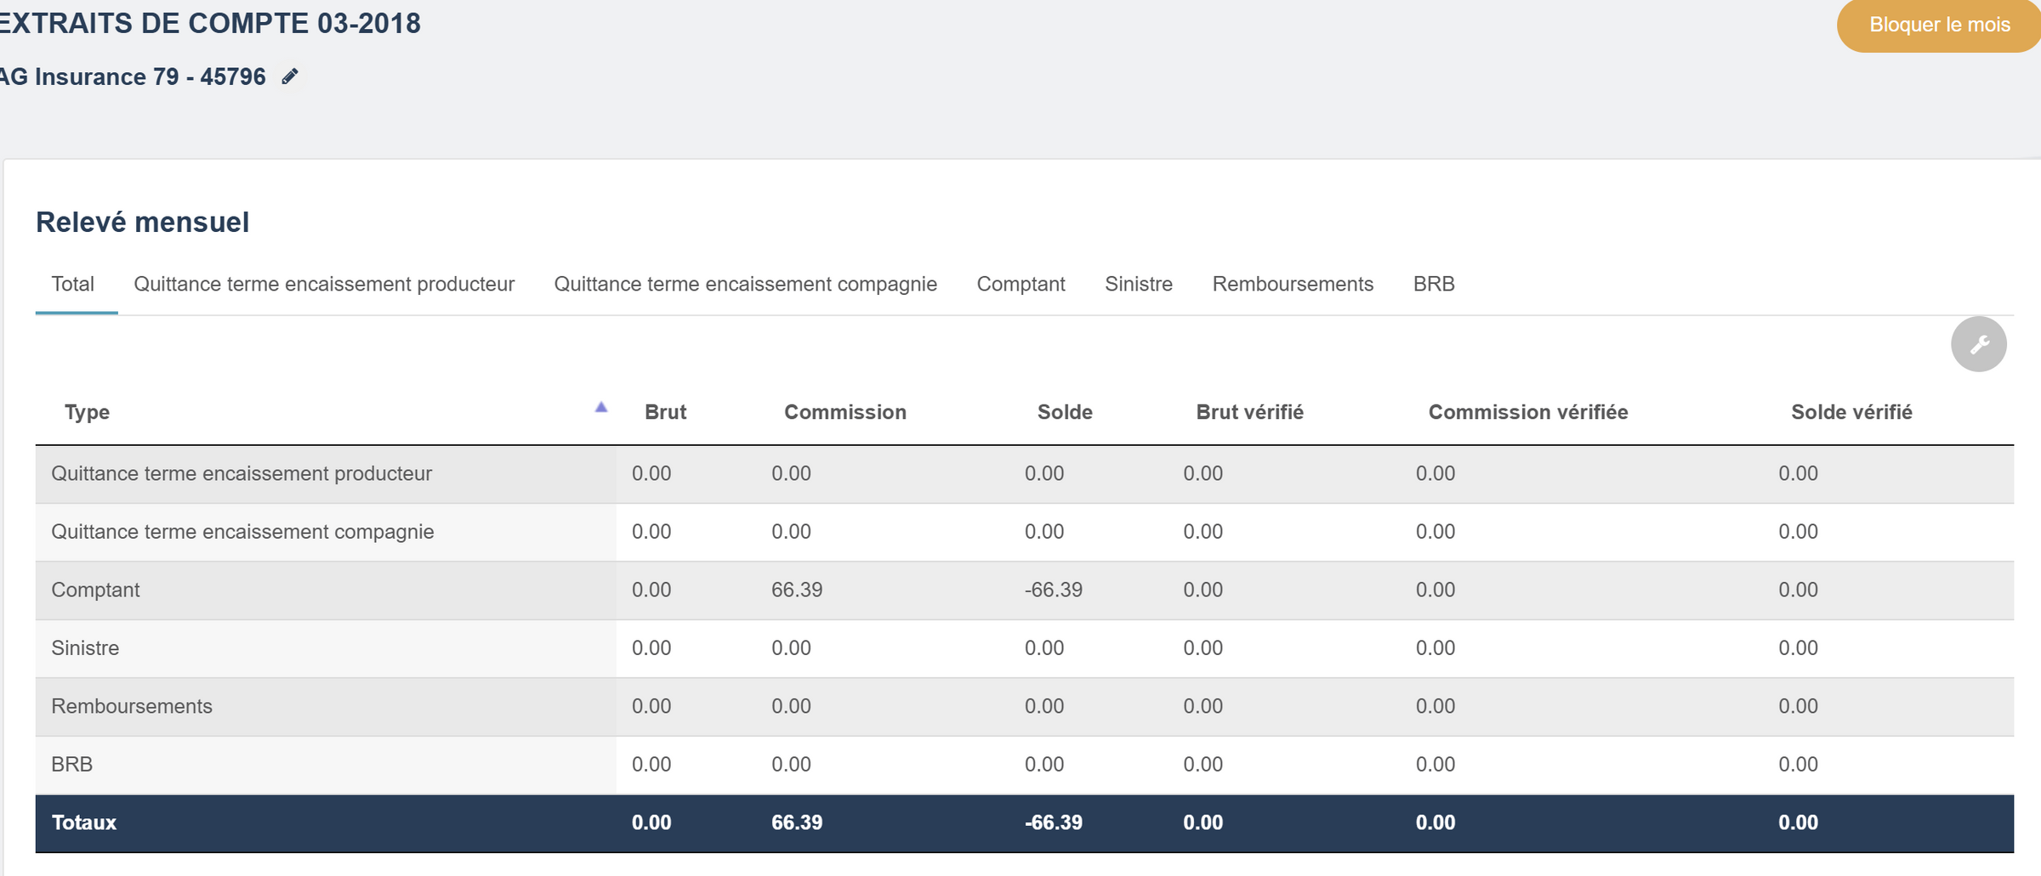The width and height of the screenshot is (2041, 876).
Task: Select the BRB tab
Action: click(x=1434, y=284)
